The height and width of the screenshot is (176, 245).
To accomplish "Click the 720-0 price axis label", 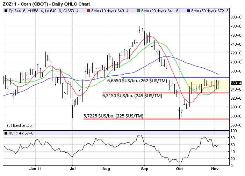I will [x=236, y=53].
